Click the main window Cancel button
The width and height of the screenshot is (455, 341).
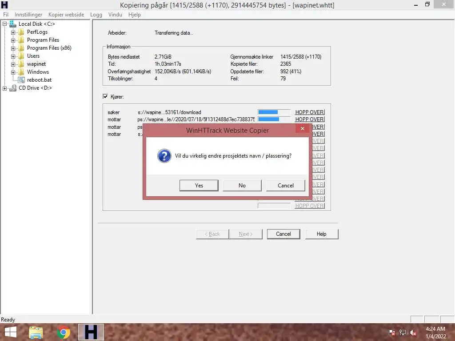click(283, 234)
